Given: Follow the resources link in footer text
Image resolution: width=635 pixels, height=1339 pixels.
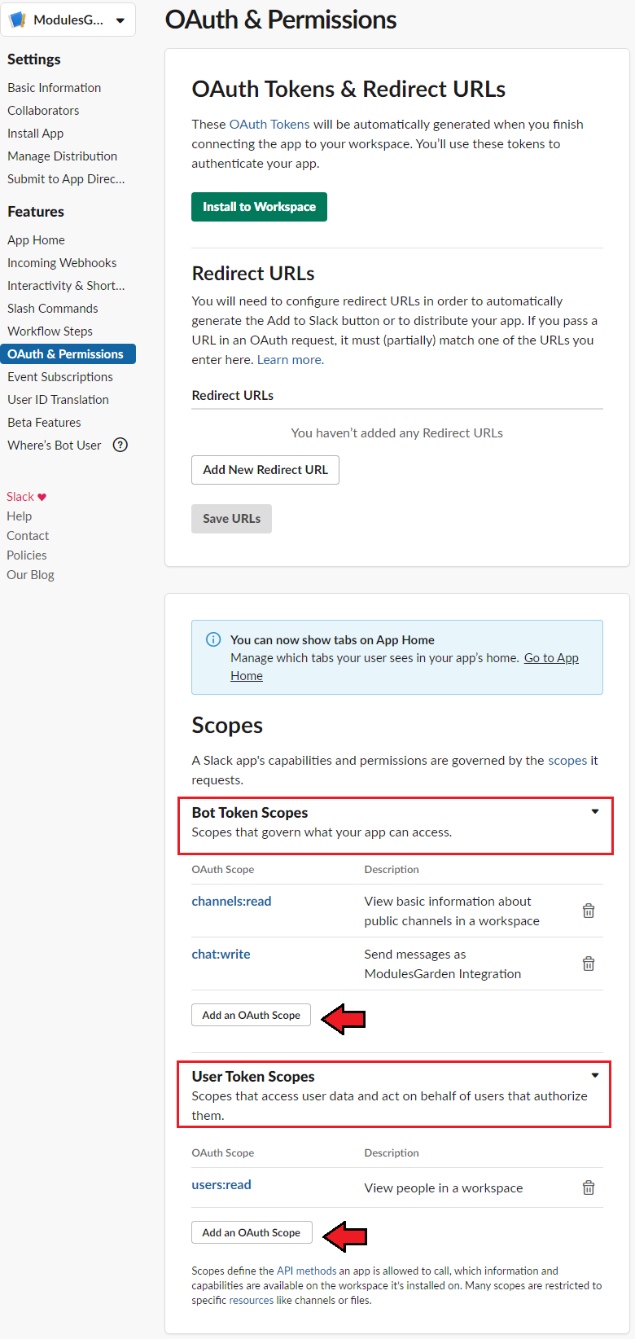Looking at the screenshot, I should pos(252,1300).
